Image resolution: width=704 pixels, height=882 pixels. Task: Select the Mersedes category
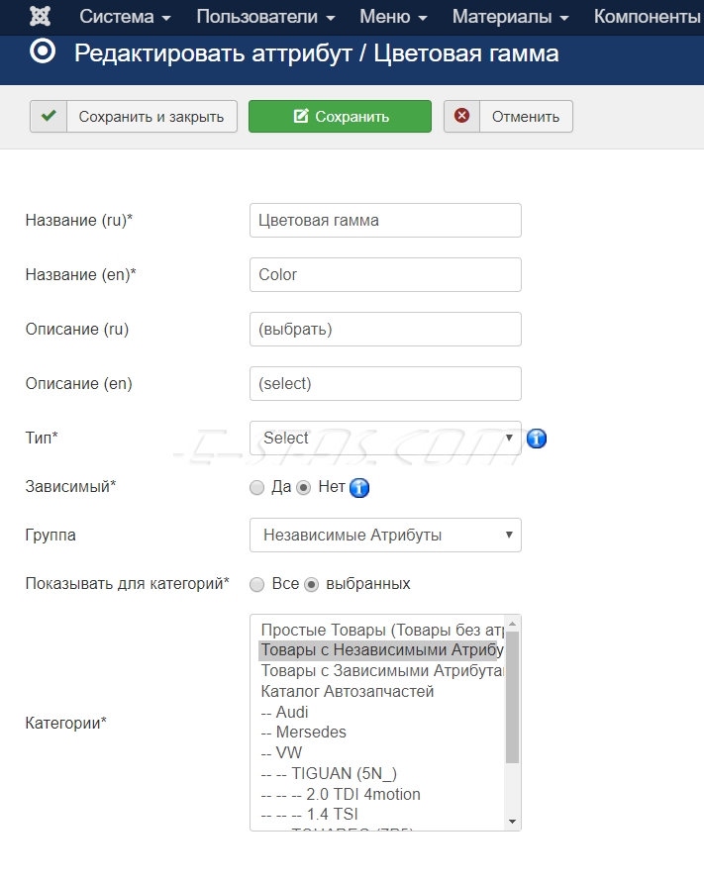(382, 733)
